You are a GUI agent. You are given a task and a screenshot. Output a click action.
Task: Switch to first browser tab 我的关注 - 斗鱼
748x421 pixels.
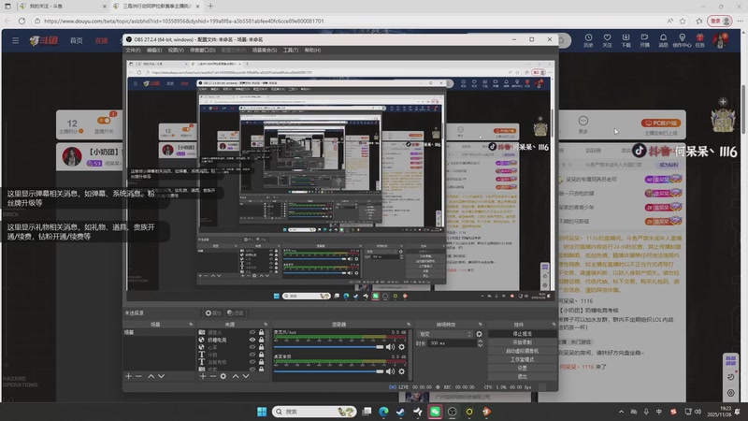click(63, 7)
